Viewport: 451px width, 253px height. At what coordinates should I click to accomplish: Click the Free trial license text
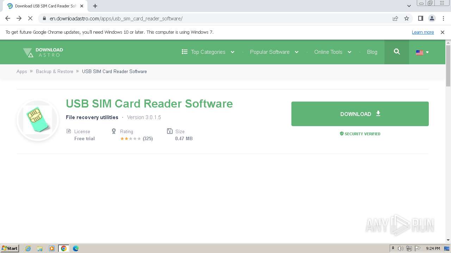point(85,139)
